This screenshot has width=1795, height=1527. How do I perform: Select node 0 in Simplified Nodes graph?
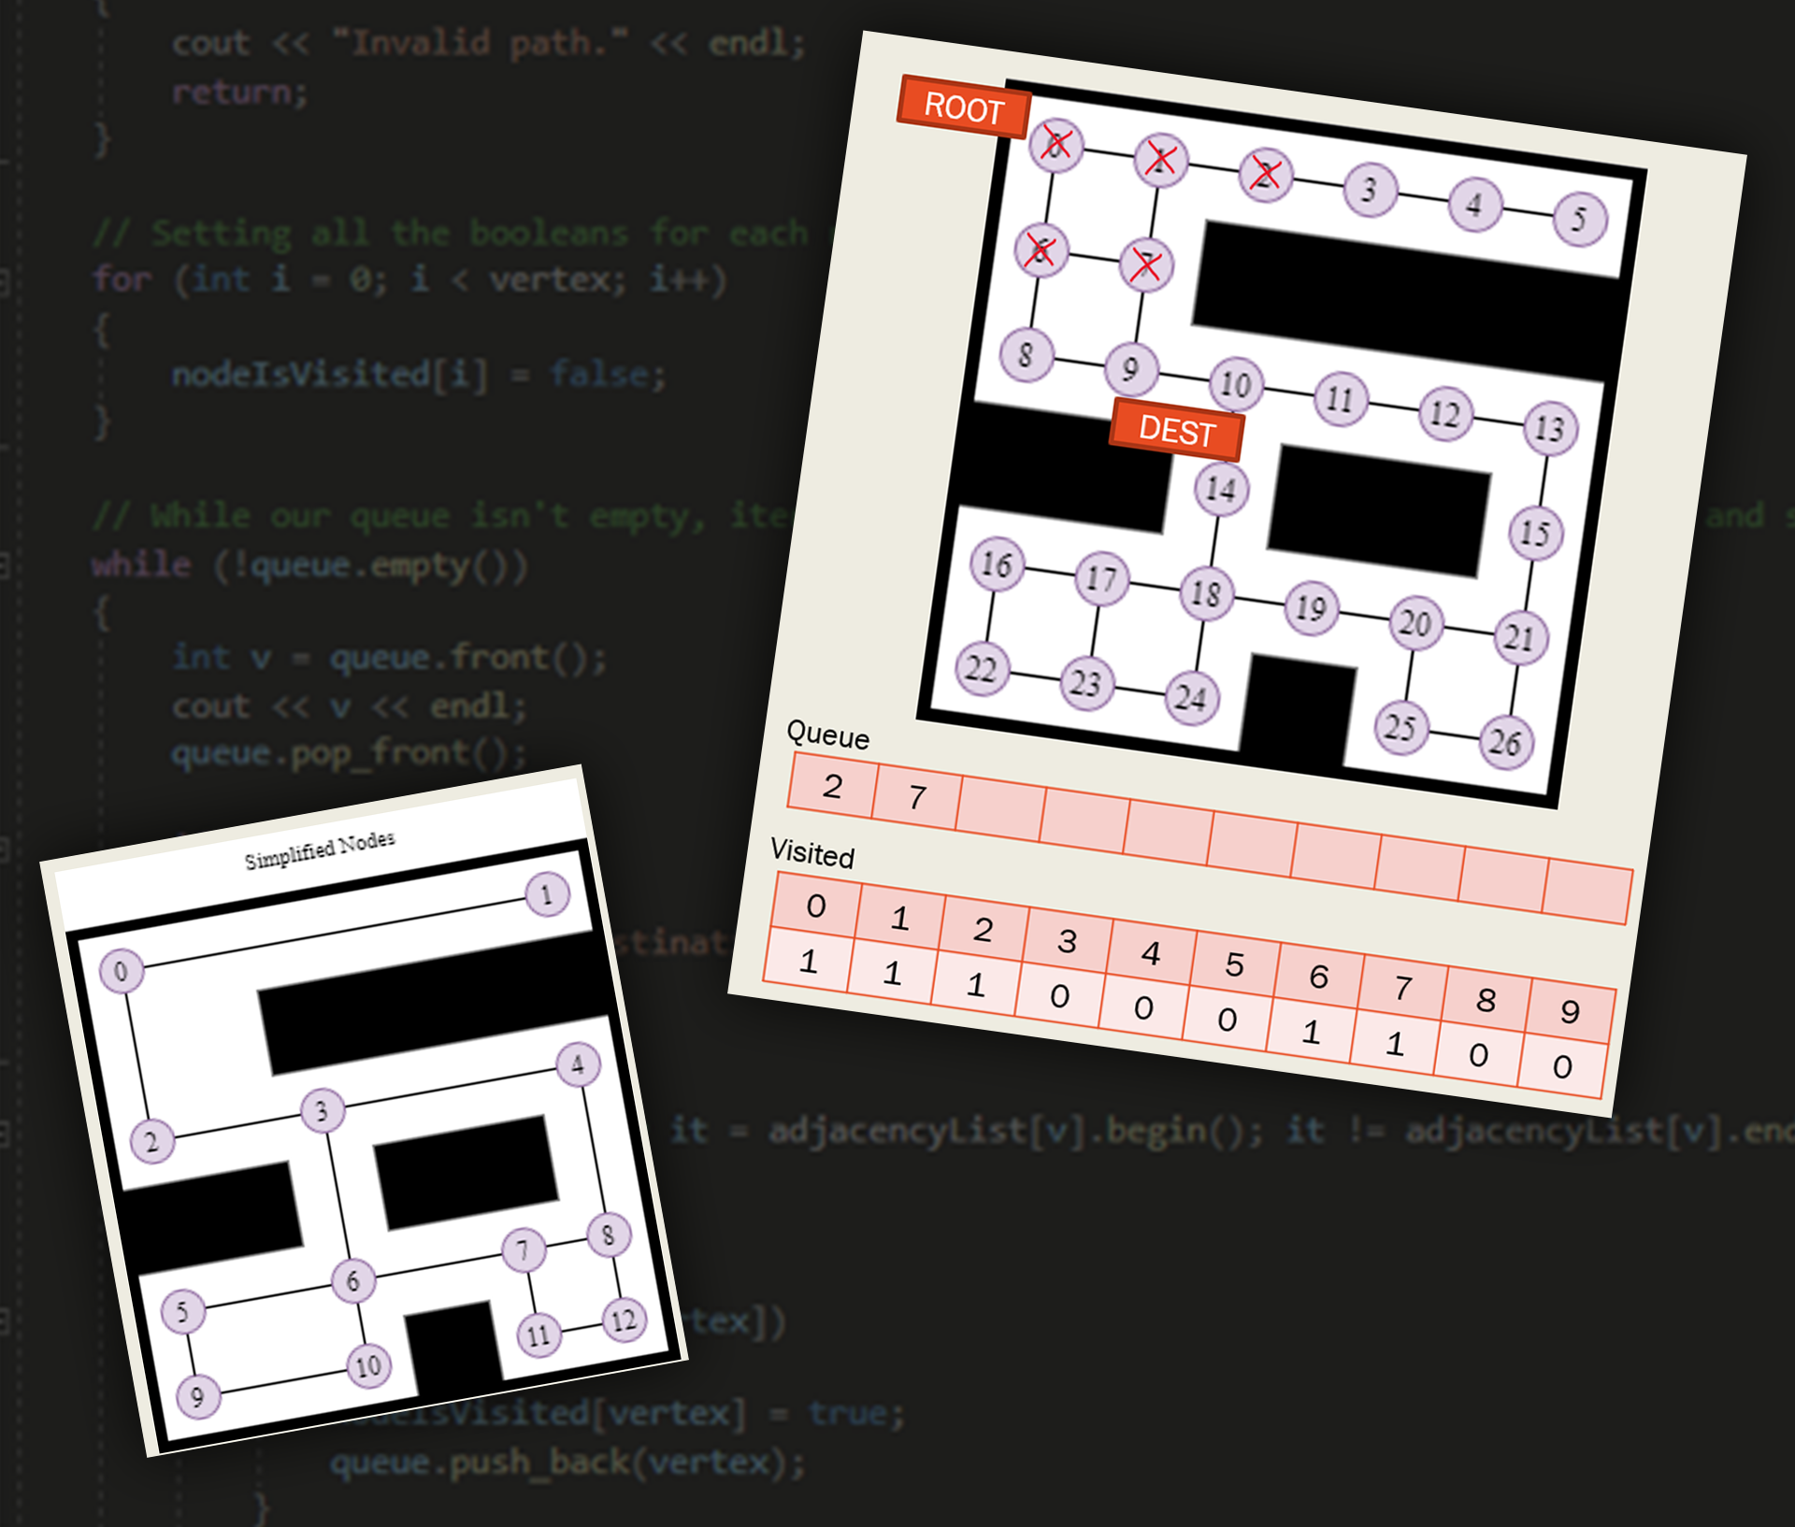122,971
